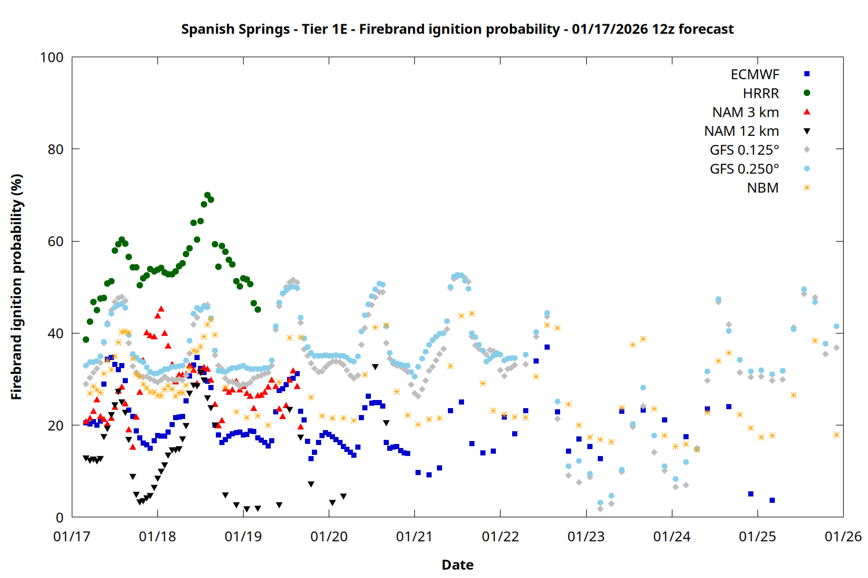Click the GFS 0.125° gray diamond legend marker
Screen dimensions: 868x578
tap(807, 150)
